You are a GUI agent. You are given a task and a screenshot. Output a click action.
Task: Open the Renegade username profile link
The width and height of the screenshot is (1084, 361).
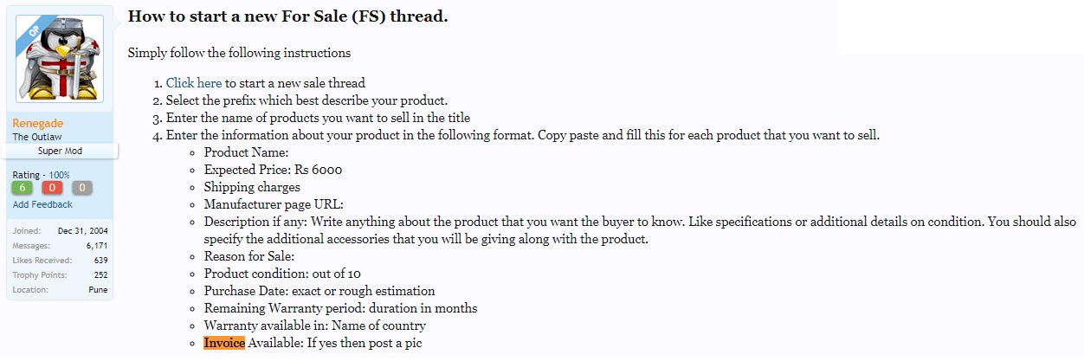click(x=37, y=124)
